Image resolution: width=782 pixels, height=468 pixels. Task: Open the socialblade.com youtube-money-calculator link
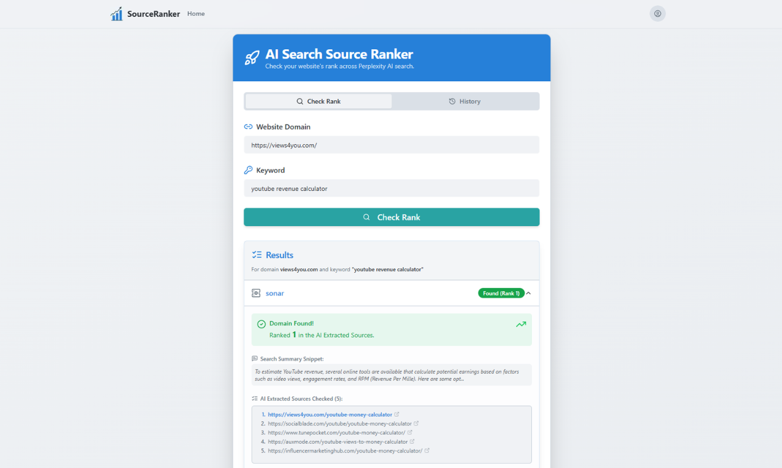click(340, 424)
